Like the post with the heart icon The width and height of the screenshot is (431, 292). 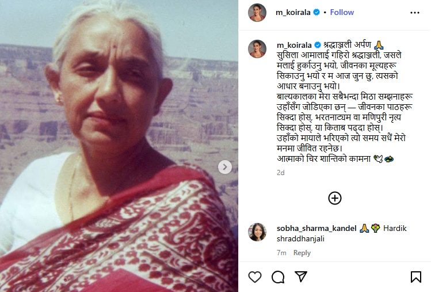pos(254,277)
